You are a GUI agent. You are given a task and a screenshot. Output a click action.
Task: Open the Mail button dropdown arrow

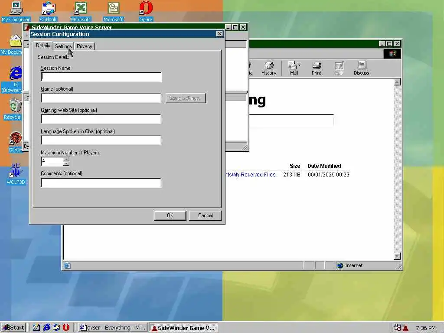(299, 65)
